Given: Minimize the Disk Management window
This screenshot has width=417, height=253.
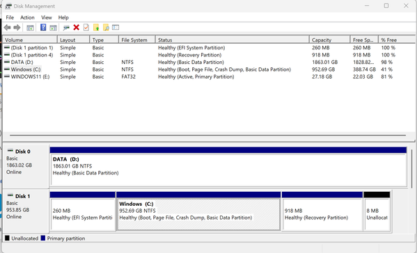Looking at the screenshot, I should (367, 6).
